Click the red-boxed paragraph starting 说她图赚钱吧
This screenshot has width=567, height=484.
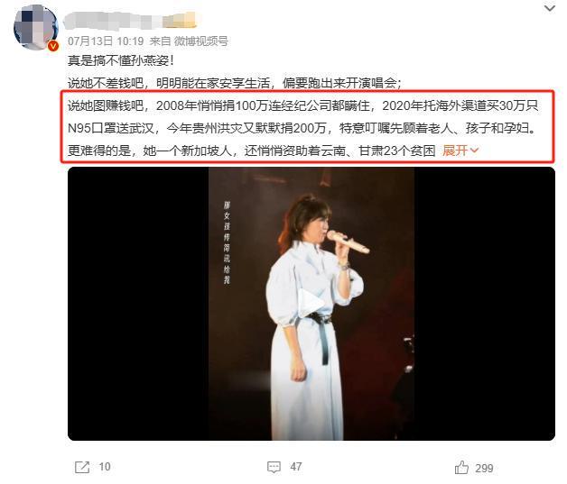(307, 128)
